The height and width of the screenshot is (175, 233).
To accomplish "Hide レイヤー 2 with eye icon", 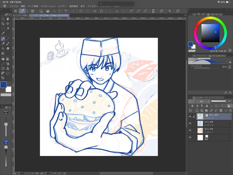I will [x=190, y=123].
